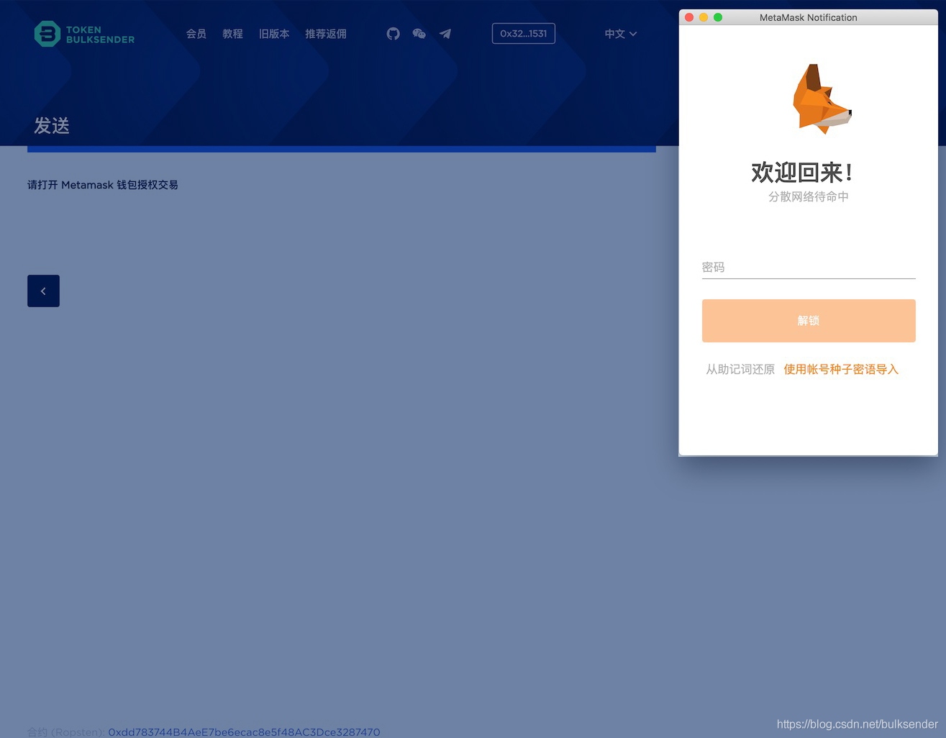The height and width of the screenshot is (738, 946).
Task: Click the 使用帐号种子密语导入 link
Action: pyautogui.click(x=841, y=369)
